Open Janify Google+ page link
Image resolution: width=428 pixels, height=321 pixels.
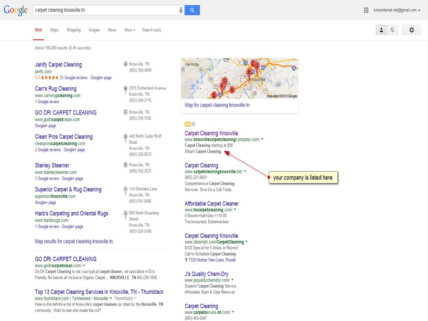(x=101, y=78)
